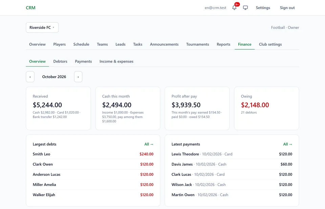Click the Owing summary card
The image size is (325, 209).
pyautogui.click(x=266, y=108)
